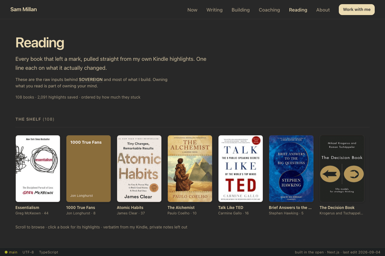Open The Alchemist book cover
Screen dimensions: 385x256
(190, 169)
